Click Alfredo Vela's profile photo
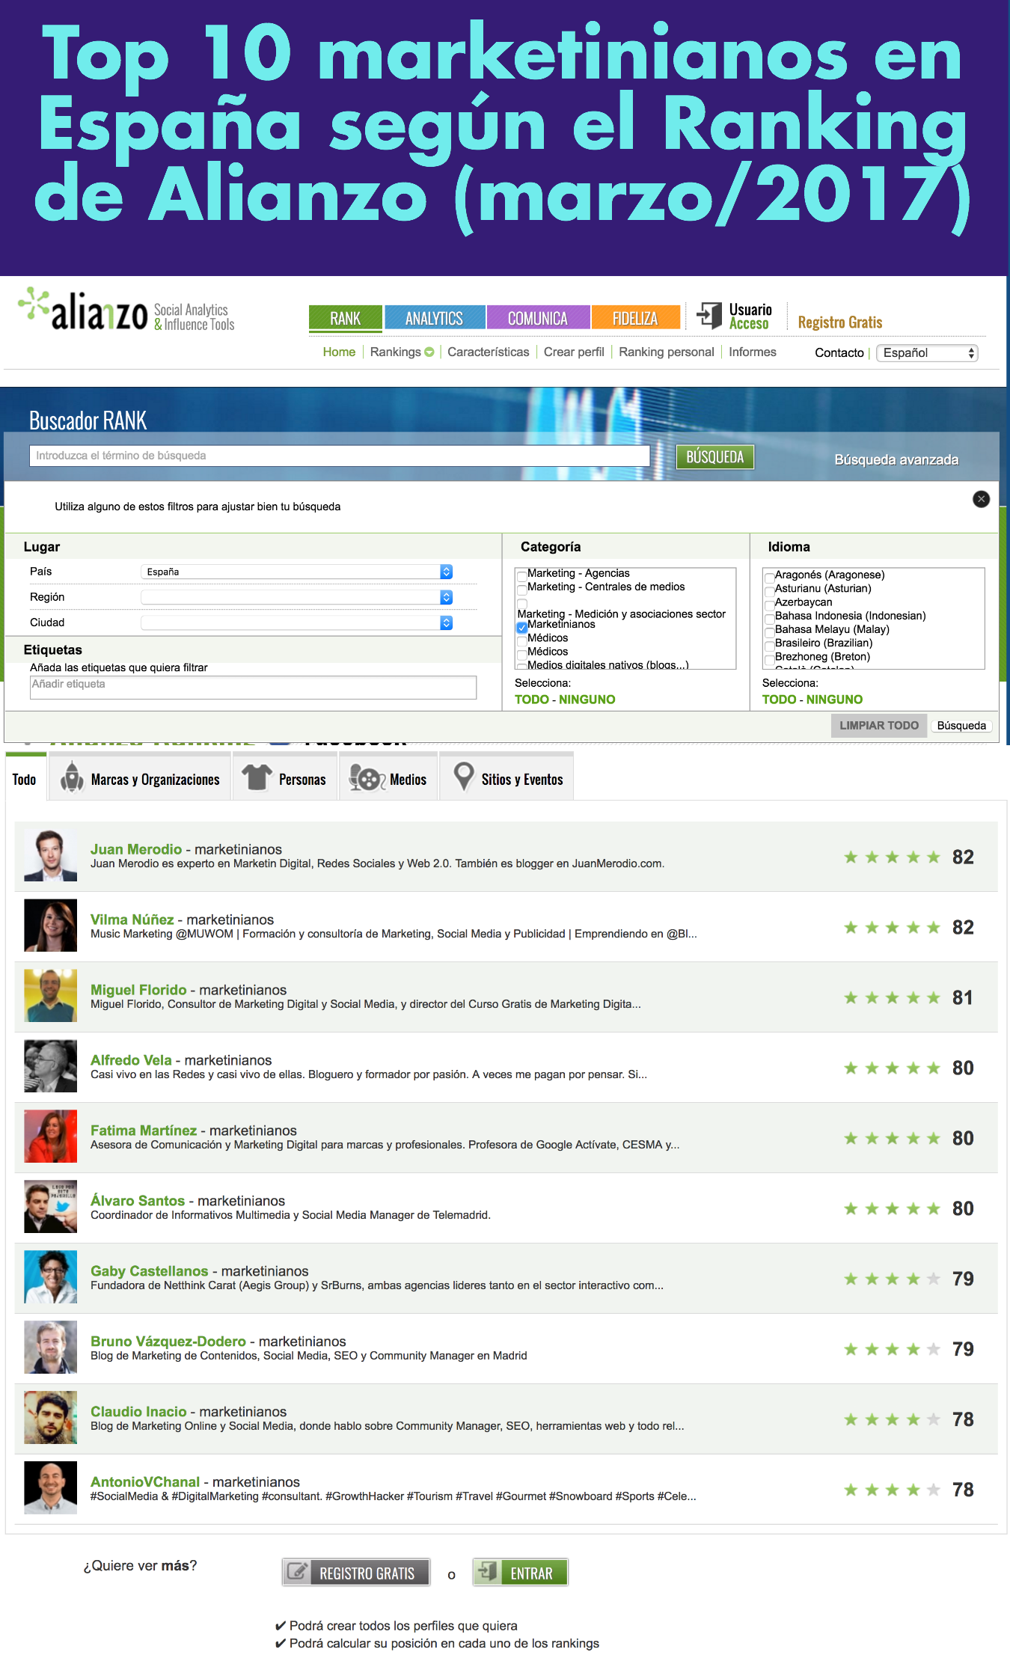The image size is (1010, 1661). pos(50,1066)
